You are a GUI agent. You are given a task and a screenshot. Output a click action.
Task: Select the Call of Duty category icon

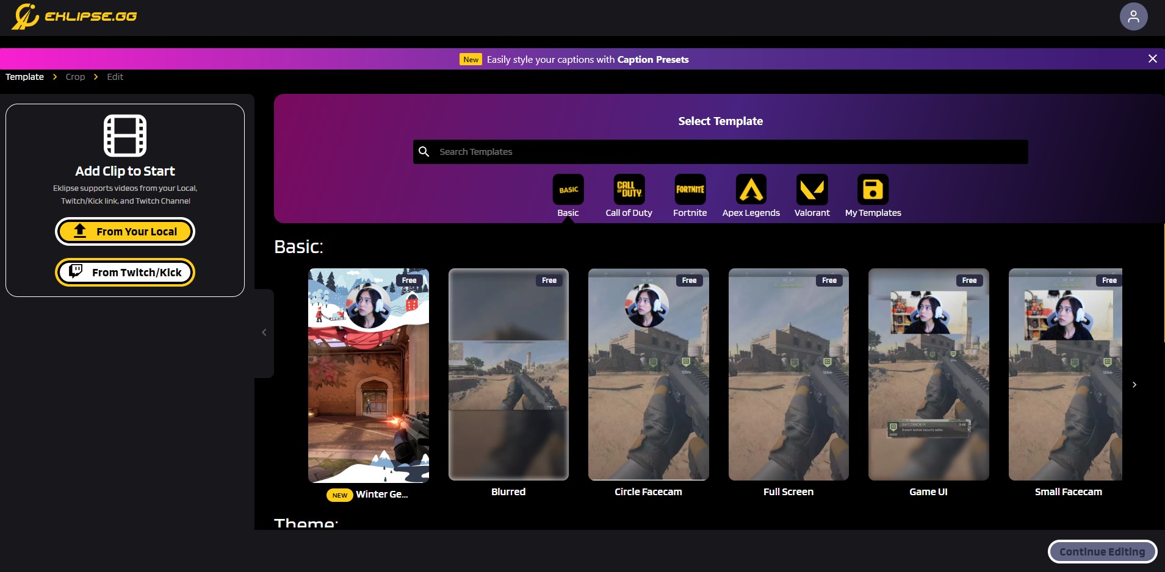[x=629, y=190]
